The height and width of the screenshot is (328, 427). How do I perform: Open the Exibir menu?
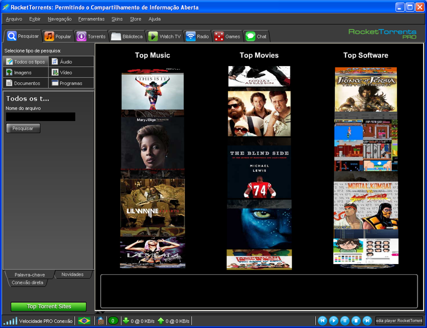click(35, 19)
